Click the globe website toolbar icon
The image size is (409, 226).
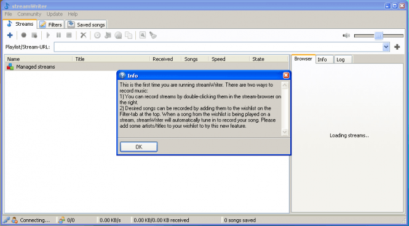point(118,35)
